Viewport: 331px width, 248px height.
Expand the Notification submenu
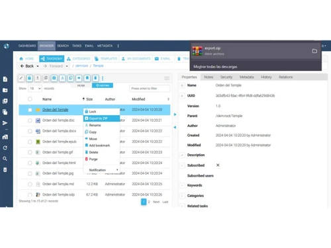pyautogui.click(x=101, y=170)
